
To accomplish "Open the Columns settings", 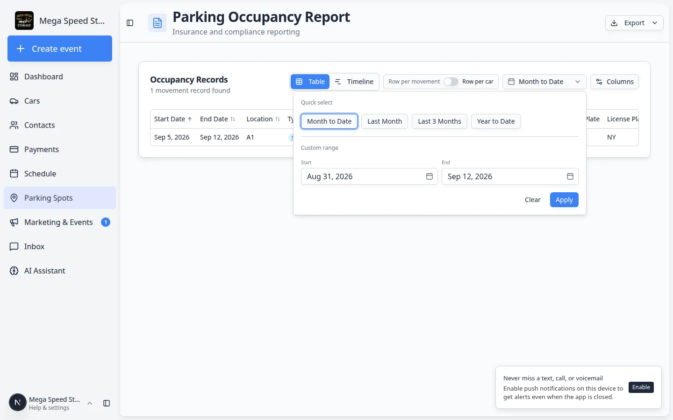I will (615, 82).
